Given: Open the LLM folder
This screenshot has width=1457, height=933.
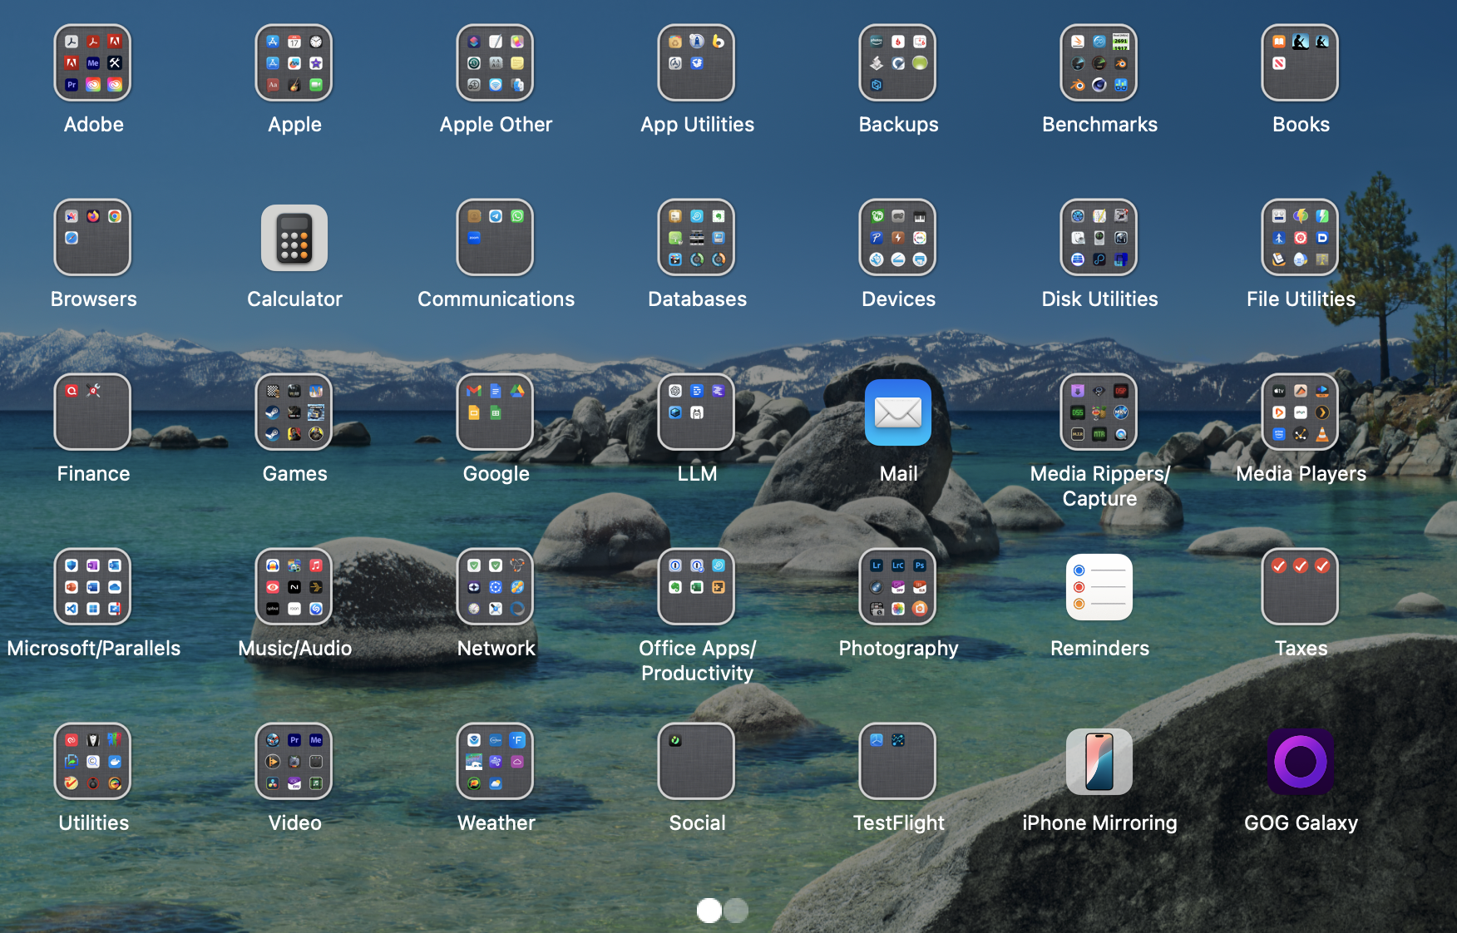Looking at the screenshot, I should pyautogui.click(x=697, y=412).
